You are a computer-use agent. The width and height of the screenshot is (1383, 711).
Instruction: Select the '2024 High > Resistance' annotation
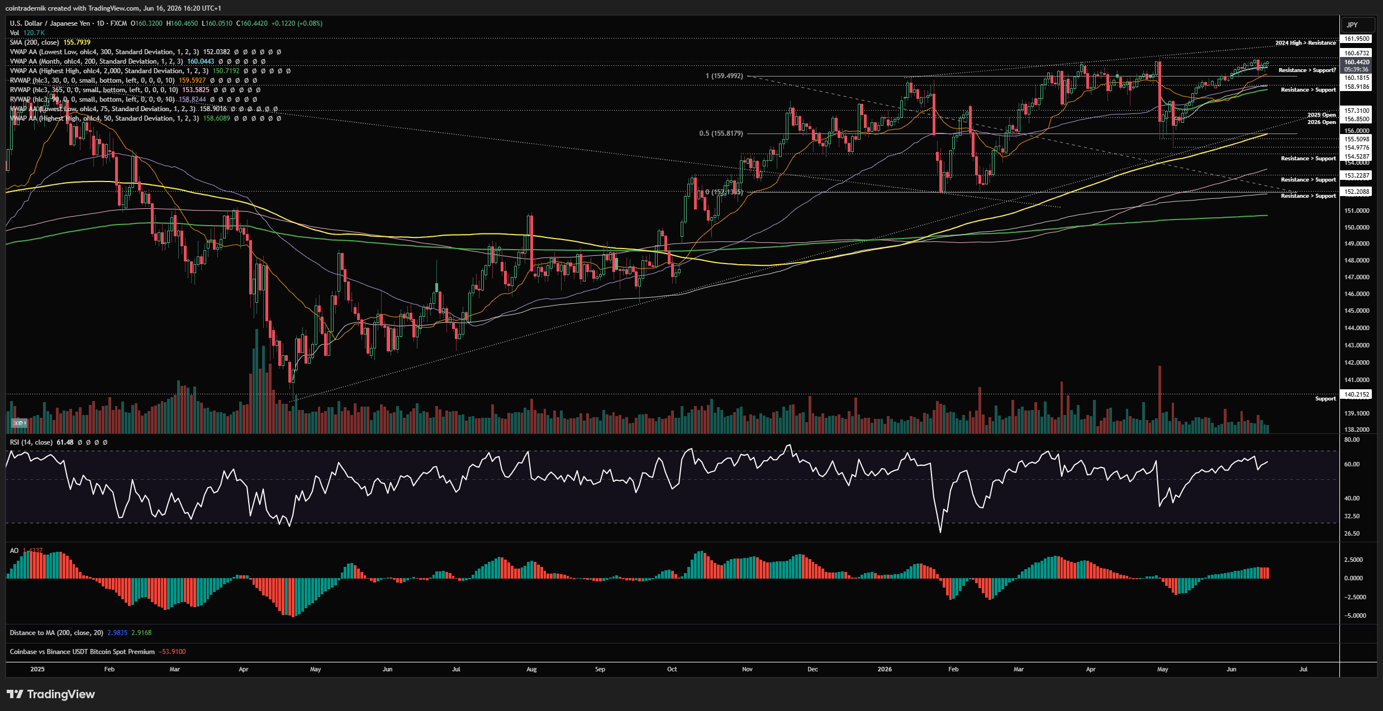coord(1305,43)
